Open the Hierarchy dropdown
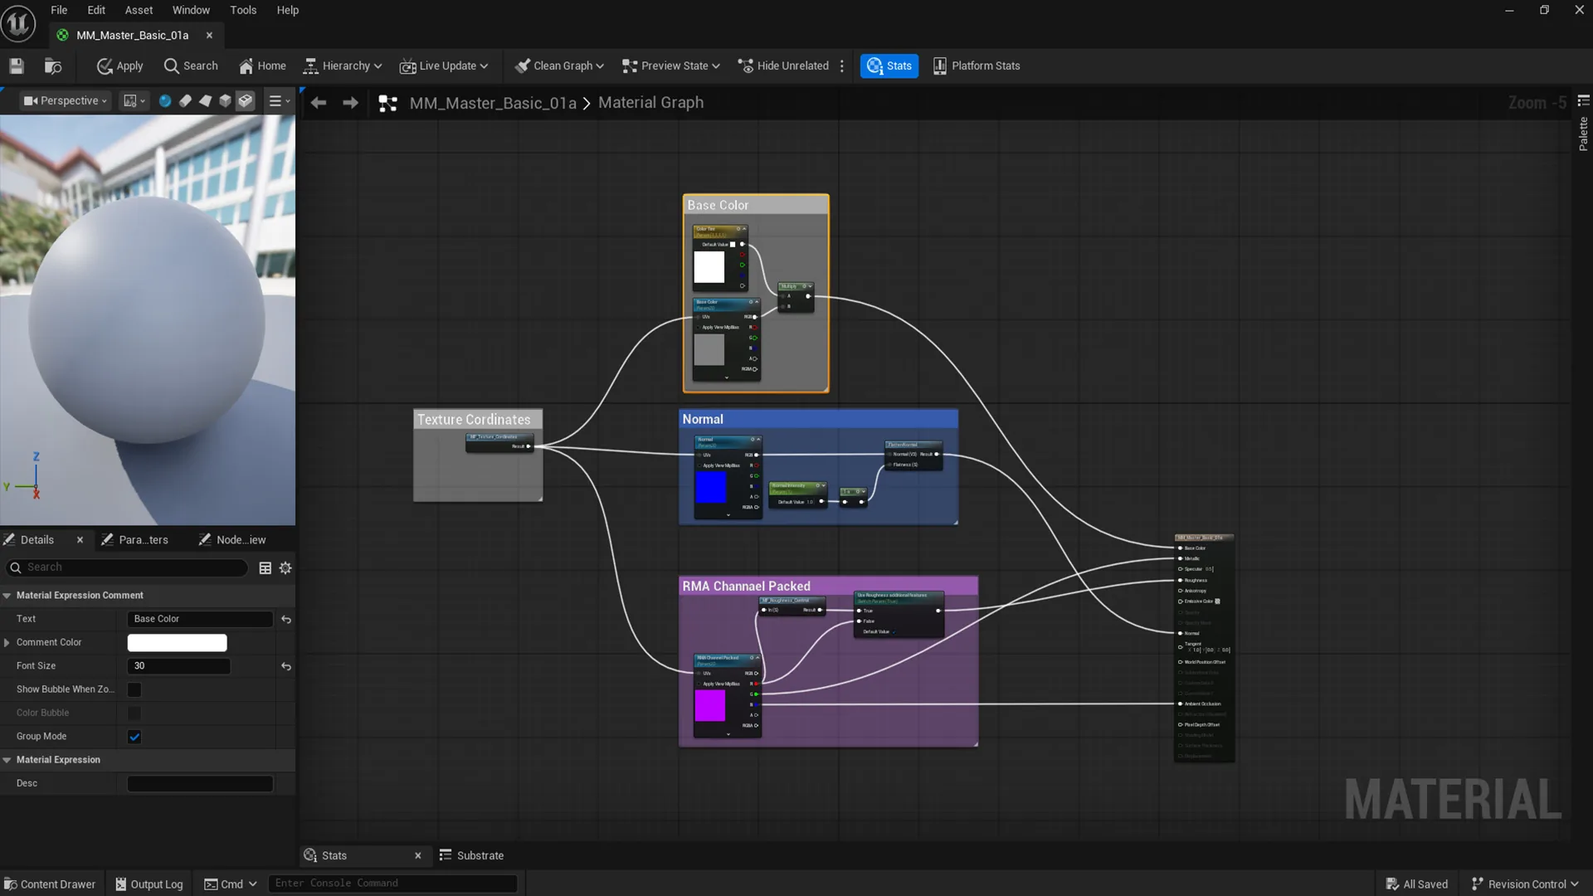1593x896 pixels. click(x=343, y=66)
